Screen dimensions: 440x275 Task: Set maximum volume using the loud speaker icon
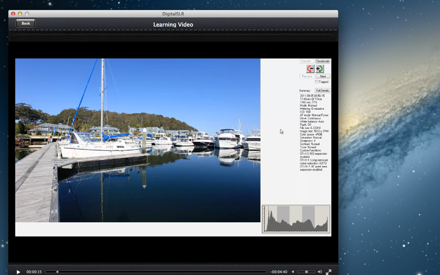click(x=320, y=272)
